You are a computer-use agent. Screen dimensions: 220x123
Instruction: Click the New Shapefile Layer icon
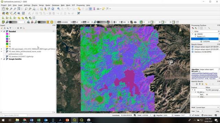coord(11,13)
